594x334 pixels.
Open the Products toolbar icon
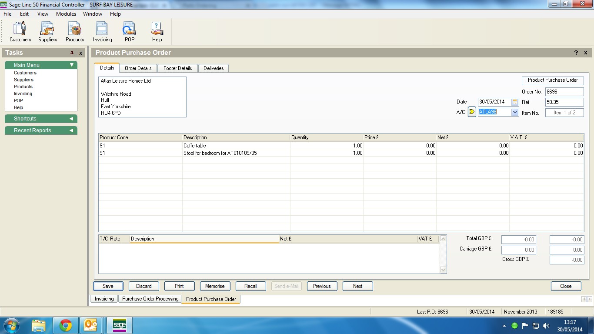tap(75, 32)
